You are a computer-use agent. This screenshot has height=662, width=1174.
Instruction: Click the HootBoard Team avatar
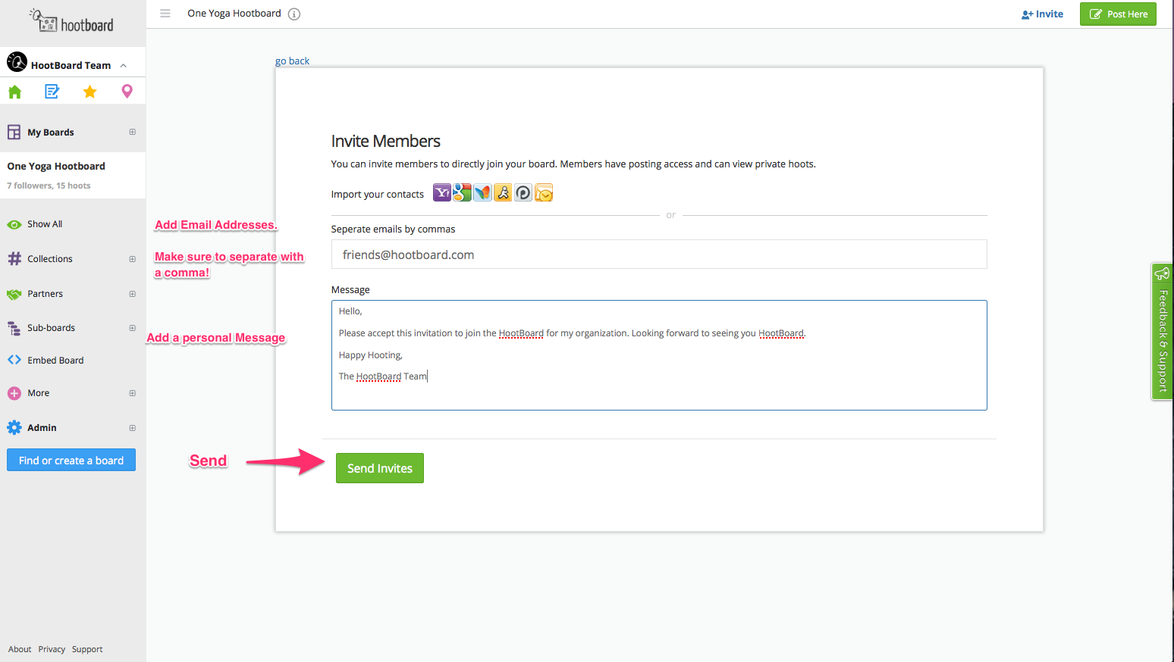tap(17, 62)
